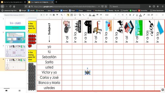Open the line type dropdown arrow
The image size is (165, 93).
tap(86, 15)
